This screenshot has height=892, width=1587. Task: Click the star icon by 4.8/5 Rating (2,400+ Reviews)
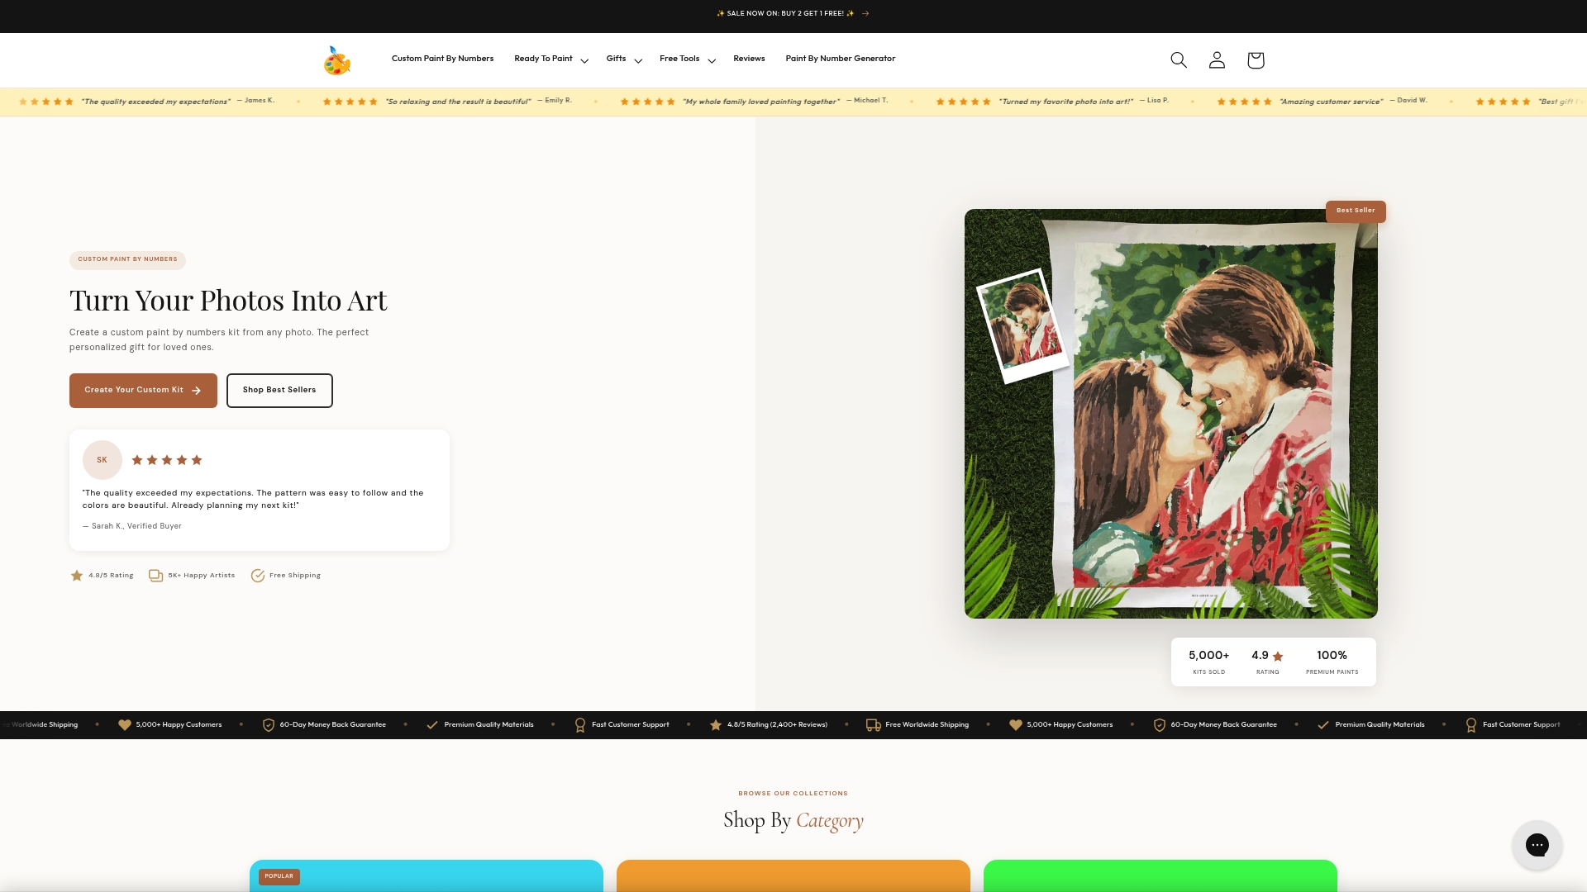point(716,725)
